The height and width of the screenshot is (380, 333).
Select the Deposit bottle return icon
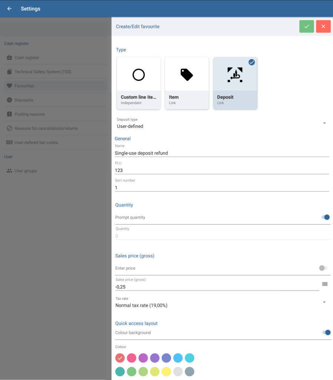pyautogui.click(x=235, y=75)
